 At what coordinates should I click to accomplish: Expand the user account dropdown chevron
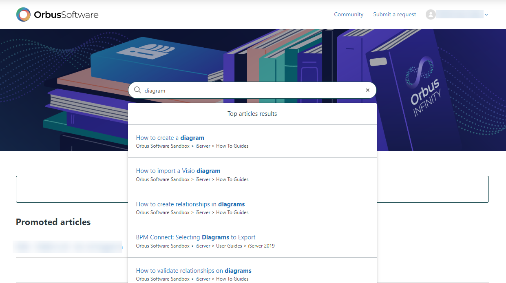pos(486,15)
